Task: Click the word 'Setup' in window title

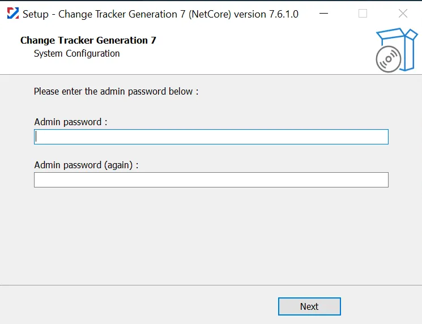Action: pos(36,14)
